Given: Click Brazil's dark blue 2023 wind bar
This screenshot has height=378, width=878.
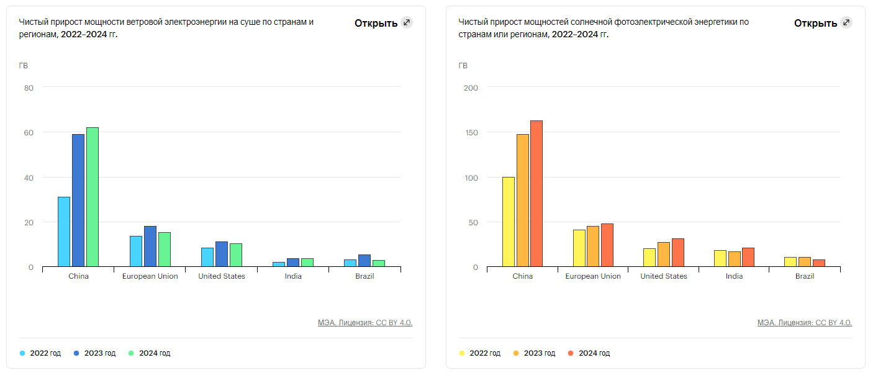Looking at the screenshot, I should pos(364,261).
